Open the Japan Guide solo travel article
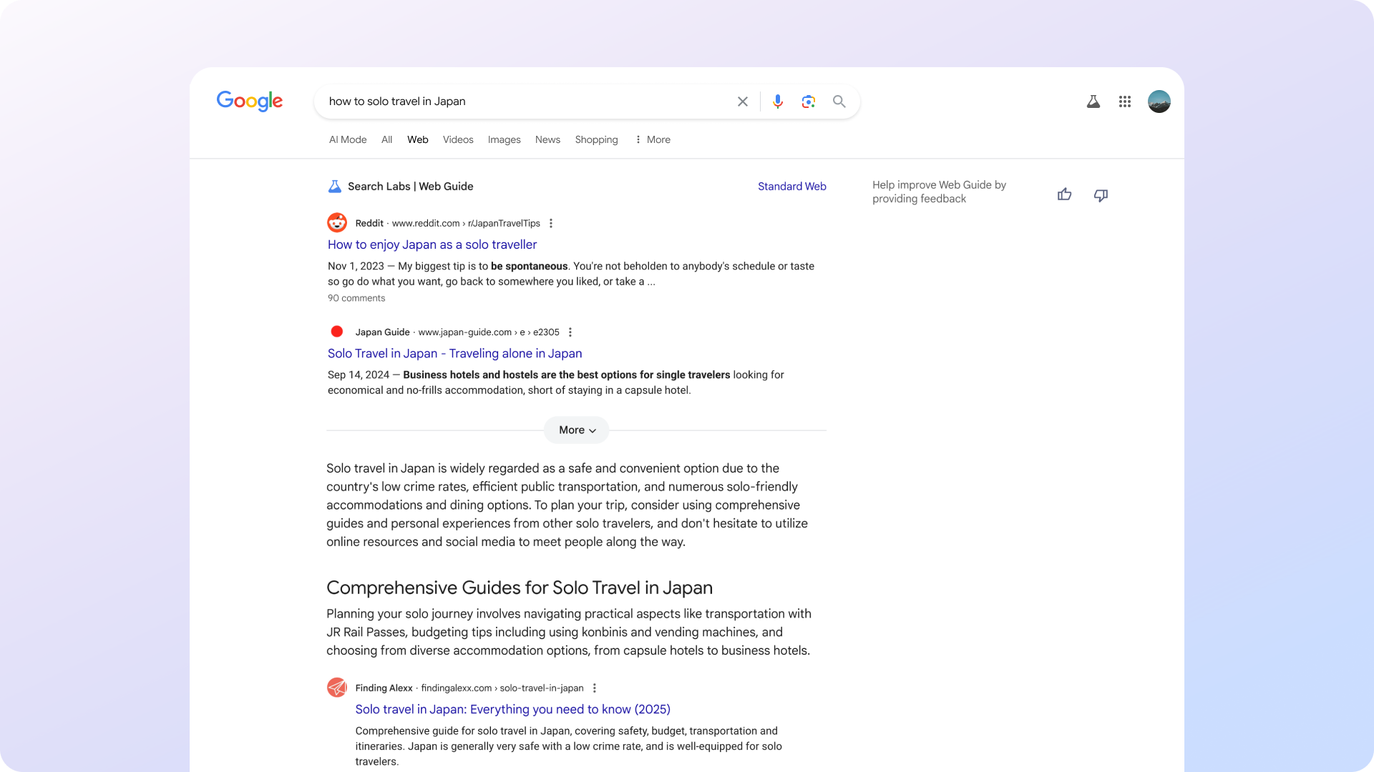The height and width of the screenshot is (772, 1374). click(454, 353)
